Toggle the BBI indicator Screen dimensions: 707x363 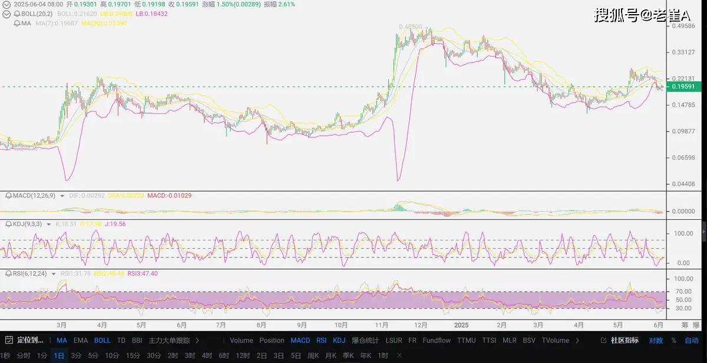pos(137,340)
